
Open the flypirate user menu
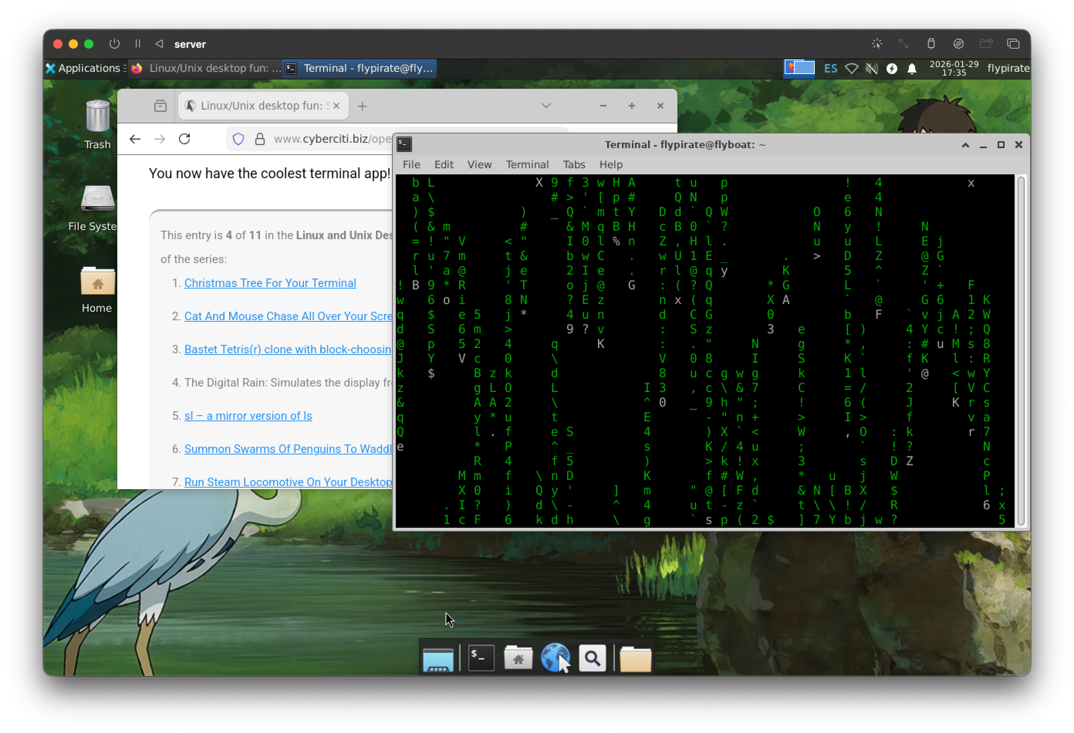pos(1008,68)
